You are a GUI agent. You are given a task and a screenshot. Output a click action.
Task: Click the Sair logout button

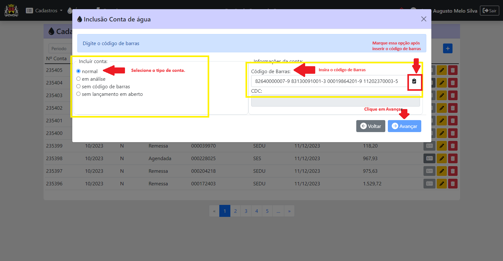coord(489,11)
